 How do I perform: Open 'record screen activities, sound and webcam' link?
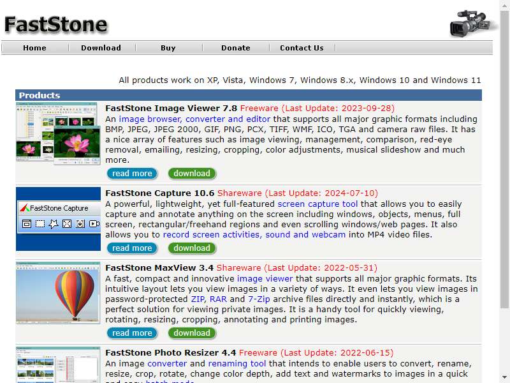click(x=254, y=235)
